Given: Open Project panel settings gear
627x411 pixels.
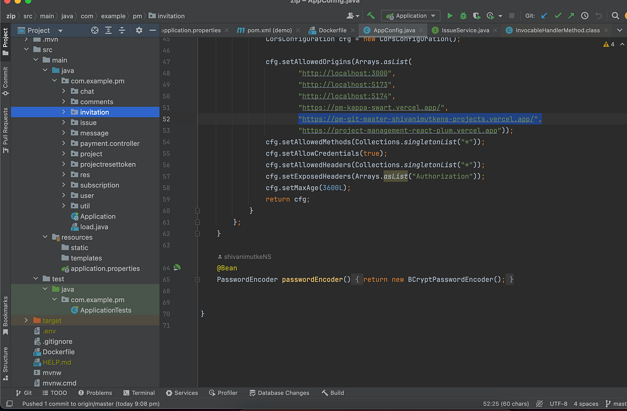Looking at the screenshot, I should [x=139, y=30].
